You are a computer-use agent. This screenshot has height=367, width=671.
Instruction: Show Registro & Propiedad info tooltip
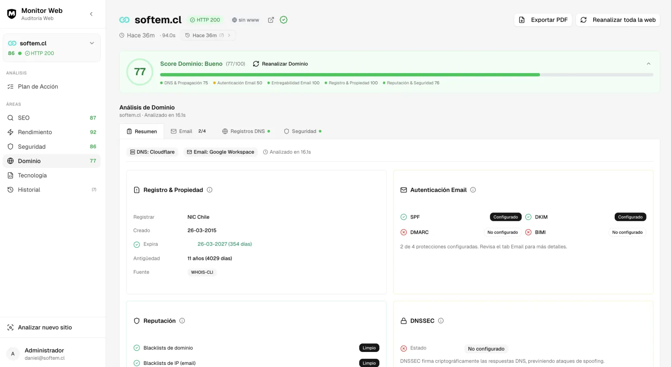click(x=209, y=190)
